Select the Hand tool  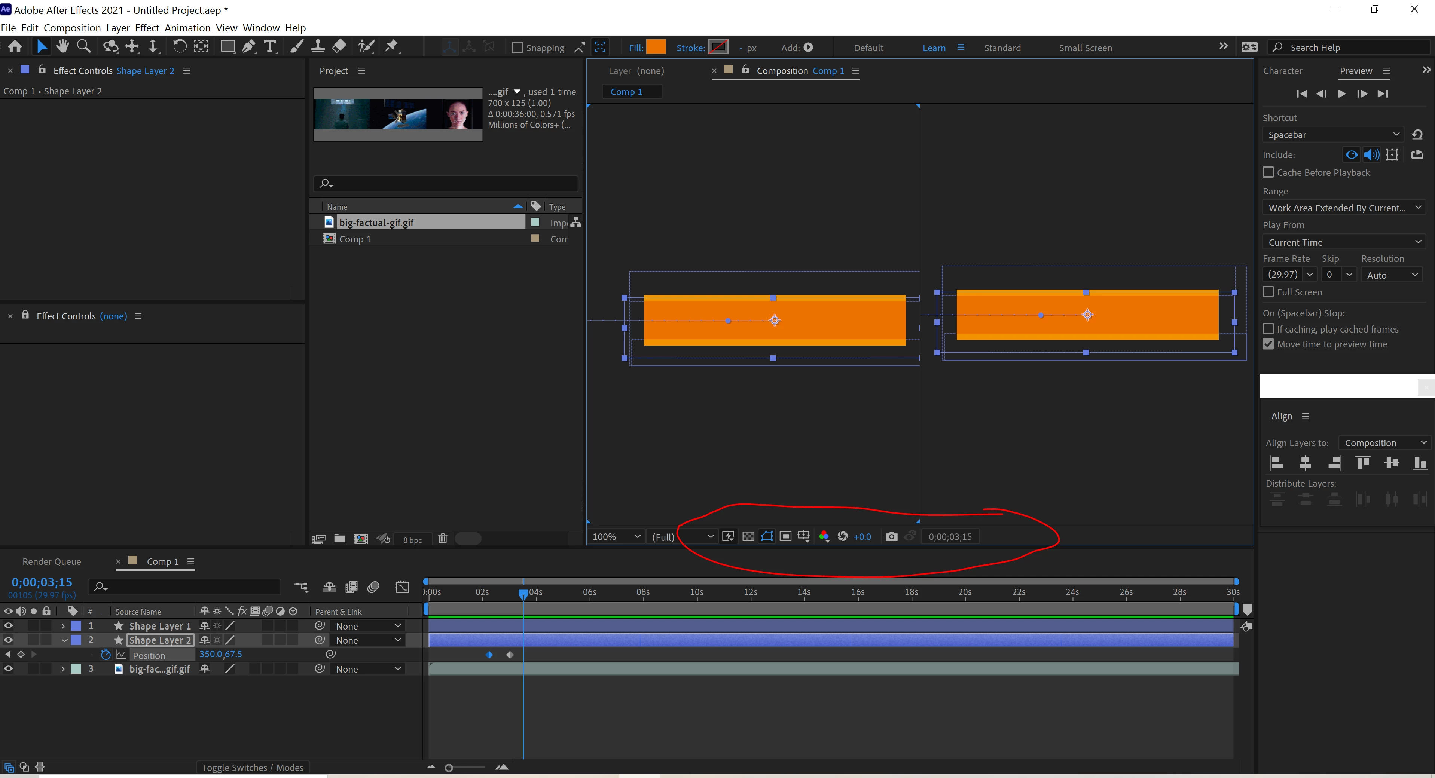(x=62, y=47)
